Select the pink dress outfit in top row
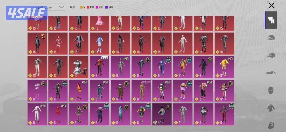 point(100,23)
